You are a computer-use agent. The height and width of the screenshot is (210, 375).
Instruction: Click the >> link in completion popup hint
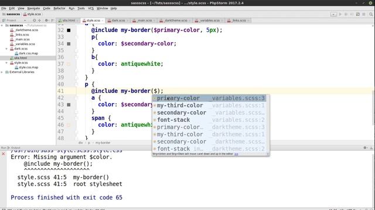pyautogui.click(x=236, y=154)
